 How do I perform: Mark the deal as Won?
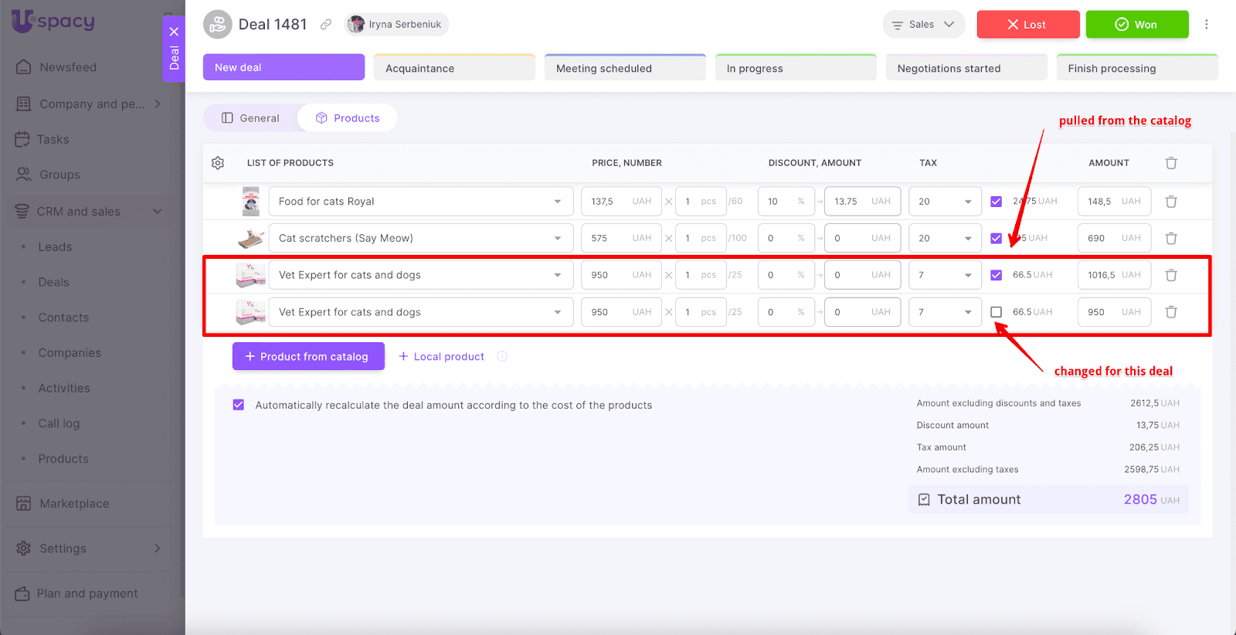point(1136,25)
